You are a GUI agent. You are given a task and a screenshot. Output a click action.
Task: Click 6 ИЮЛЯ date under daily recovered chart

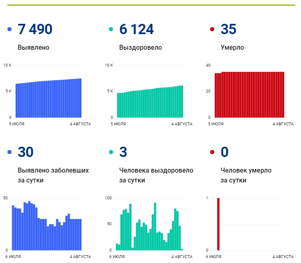[117, 256]
